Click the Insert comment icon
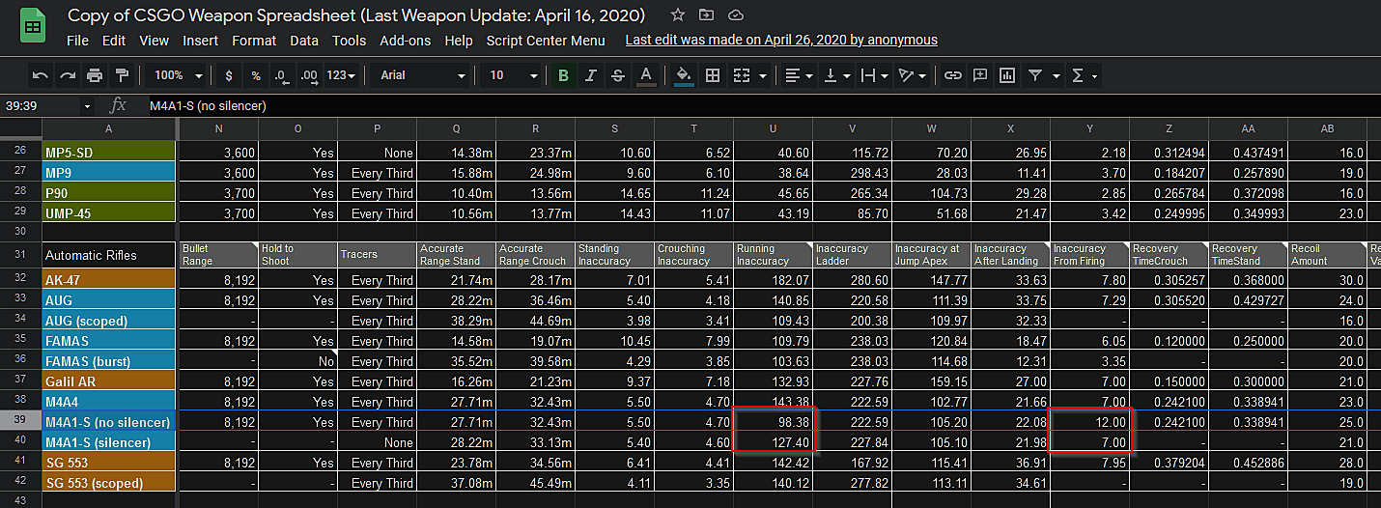Screen dimensions: 1381x508 [980, 75]
